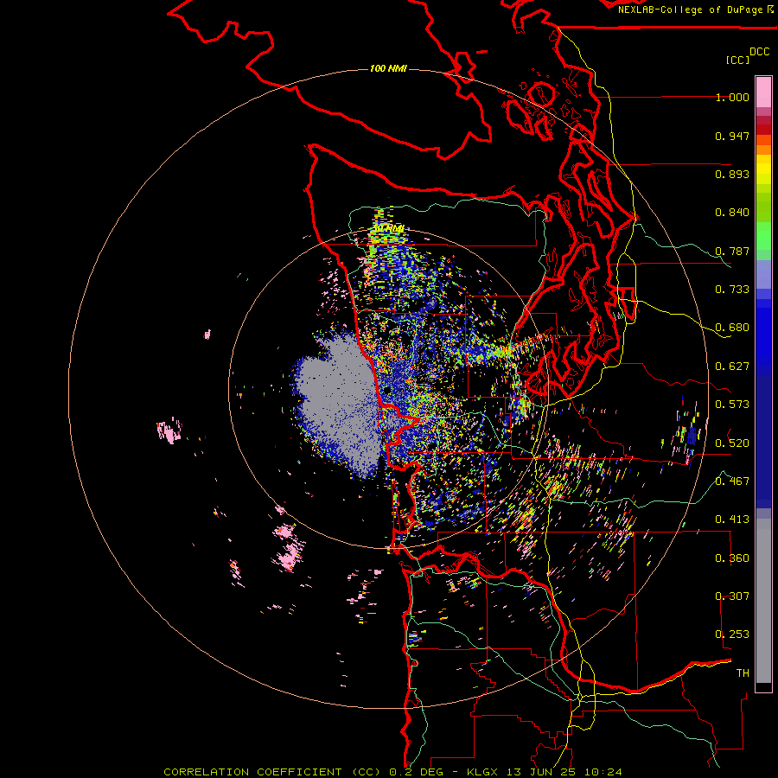This screenshot has width=778, height=778.
Task: Click the [CC] units label
Action: pyautogui.click(x=737, y=60)
